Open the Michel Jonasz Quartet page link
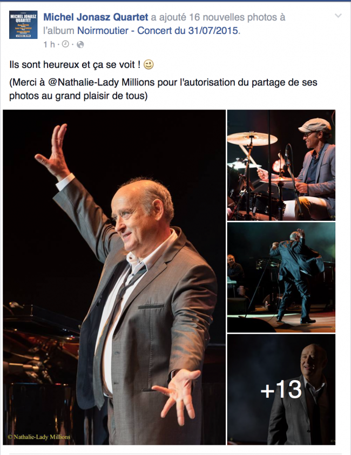The height and width of the screenshot is (455, 351). pos(96,17)
